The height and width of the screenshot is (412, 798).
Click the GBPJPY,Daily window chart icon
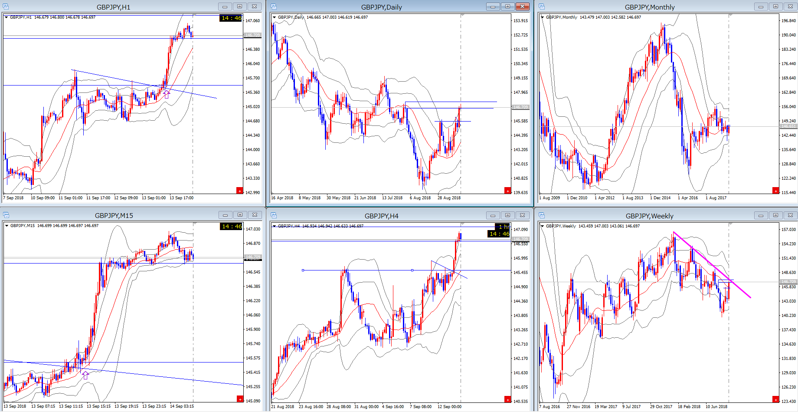coord(274,7)
